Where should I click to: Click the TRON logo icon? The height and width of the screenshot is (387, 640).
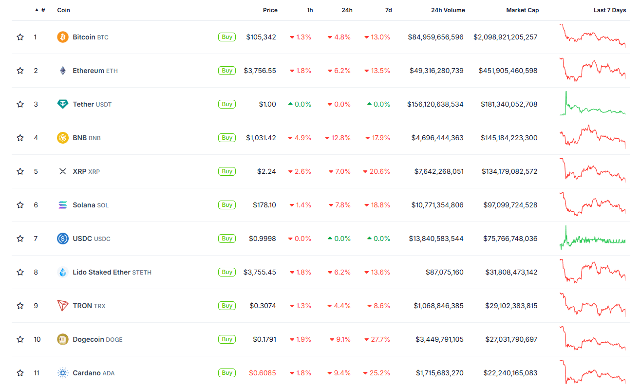tap(62, 305)
